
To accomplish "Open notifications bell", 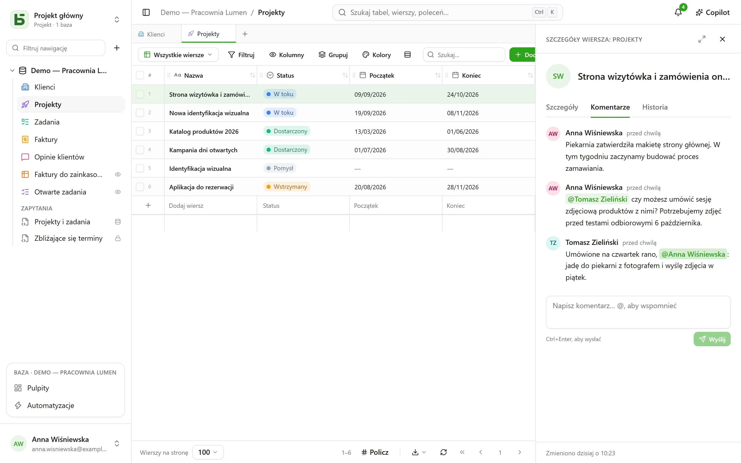I will tap(678, 12).
